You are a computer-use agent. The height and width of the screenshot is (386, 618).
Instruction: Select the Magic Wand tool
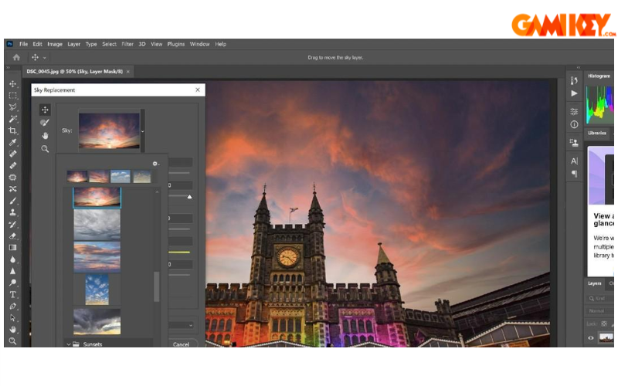(12, 119)
